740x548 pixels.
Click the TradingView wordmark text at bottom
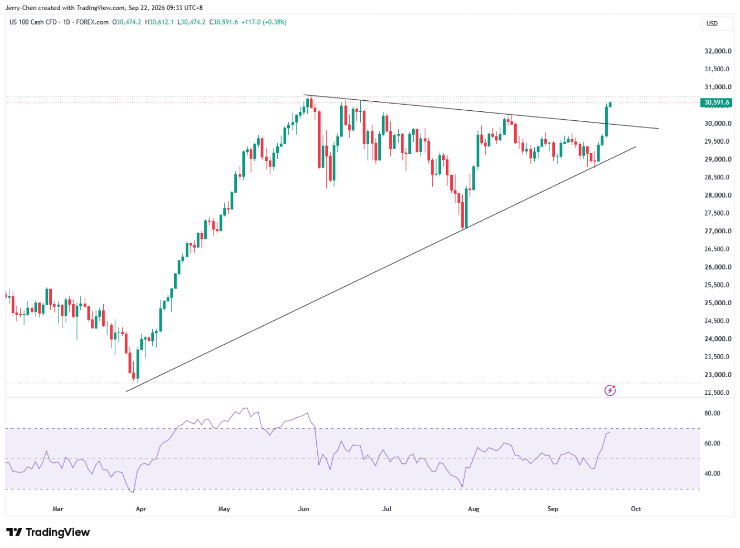pos(57,532)
